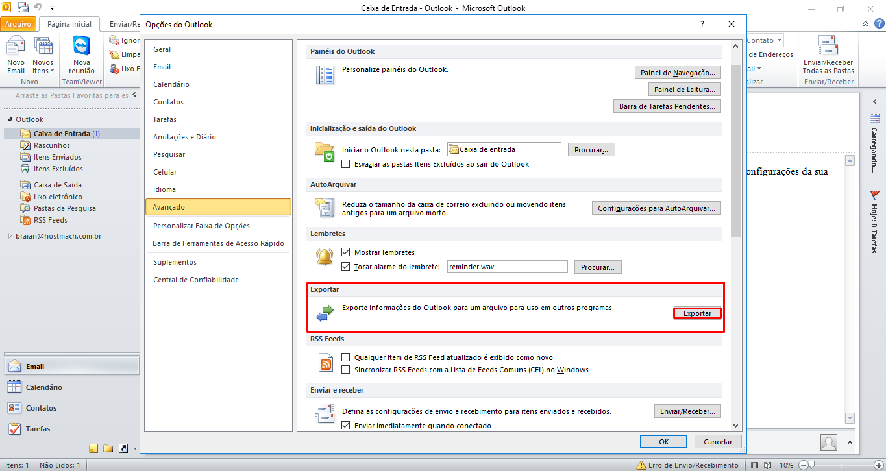
Task: Click the Folder List icon in the navigation pane
Action: point(107,448)
